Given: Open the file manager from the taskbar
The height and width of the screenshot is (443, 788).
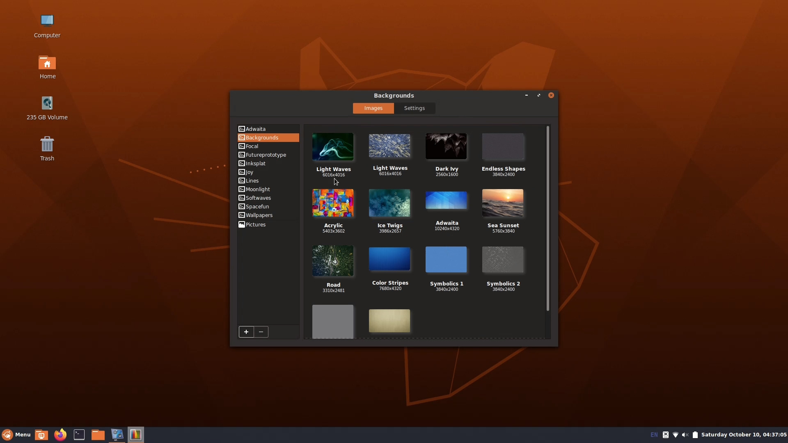Looking at the screenshot, I should 98,434.
